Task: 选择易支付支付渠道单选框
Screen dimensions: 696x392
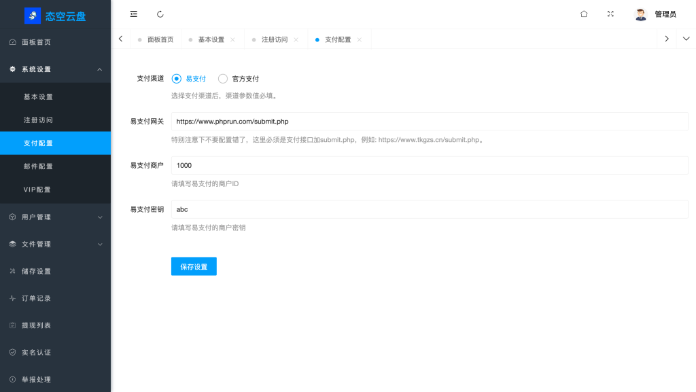Action: [176, 78]
